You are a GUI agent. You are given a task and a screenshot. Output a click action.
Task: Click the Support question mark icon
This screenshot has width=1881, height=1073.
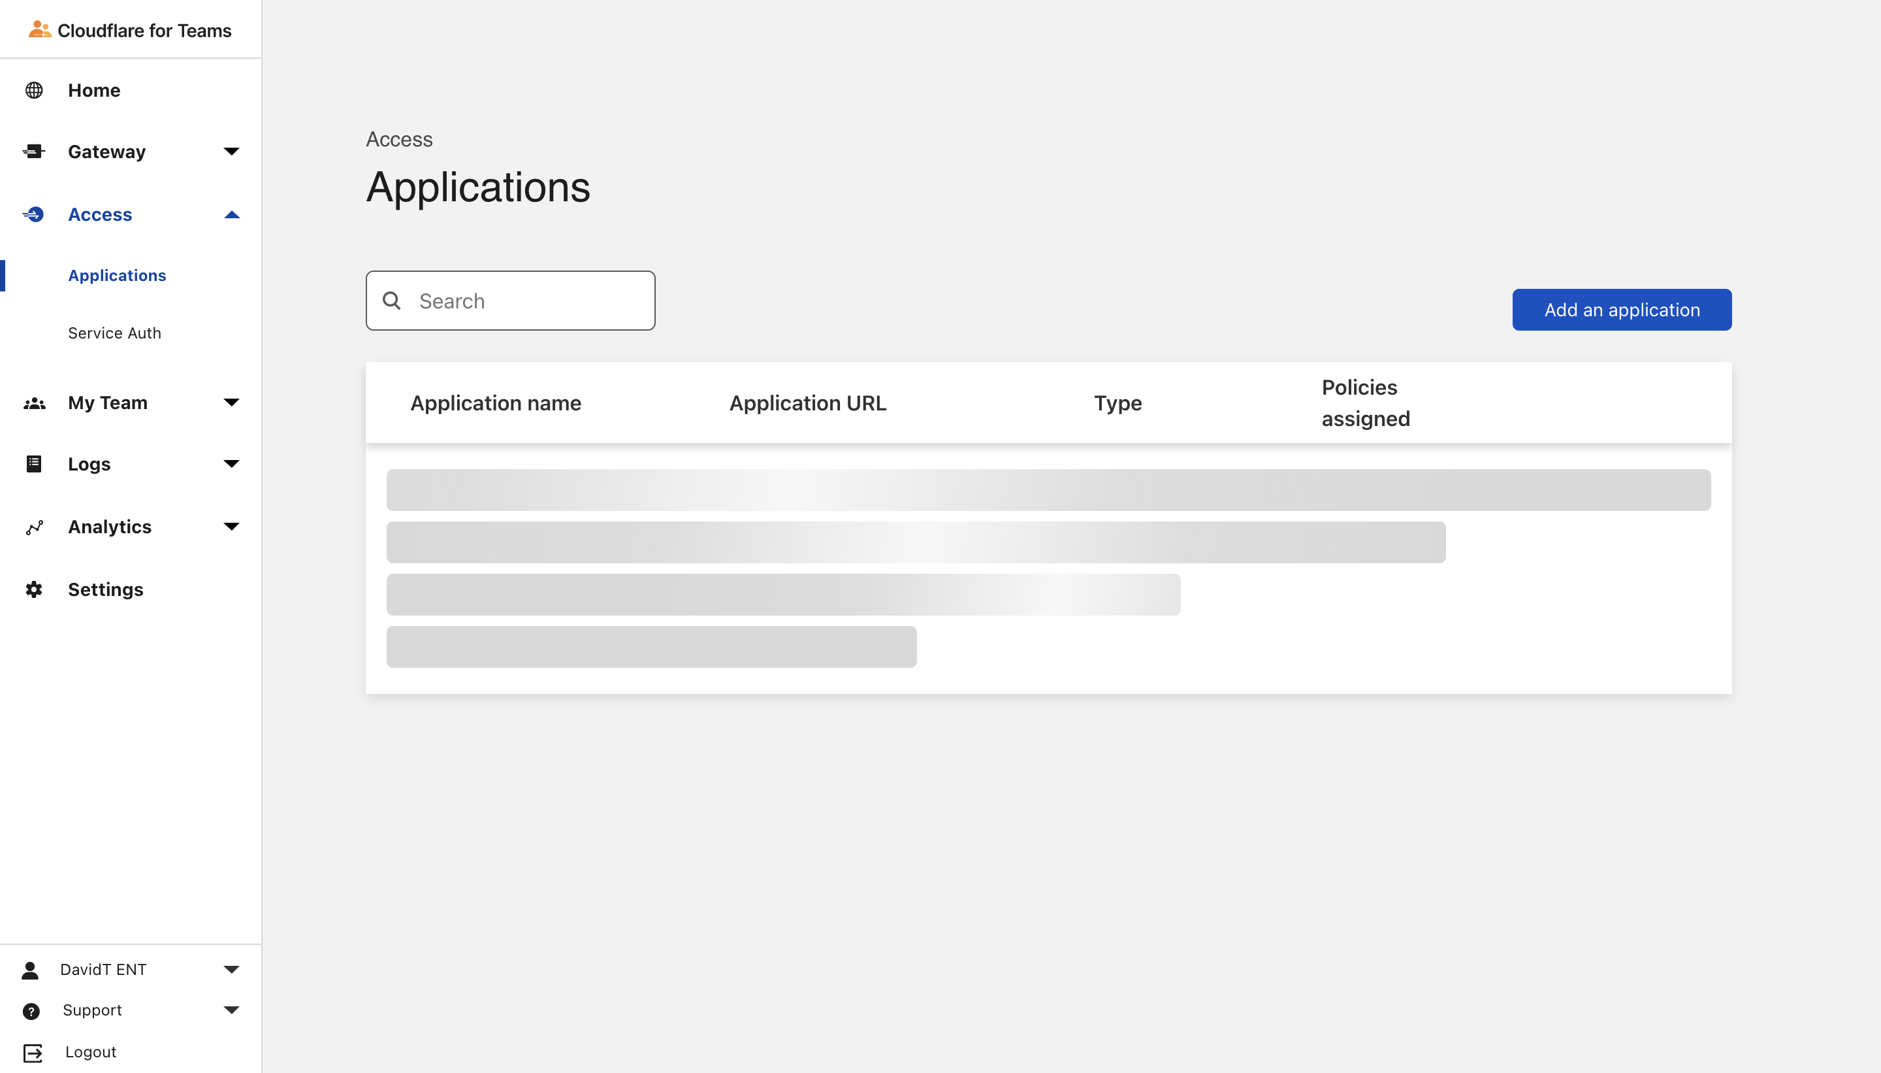(x=31, y=1010)
